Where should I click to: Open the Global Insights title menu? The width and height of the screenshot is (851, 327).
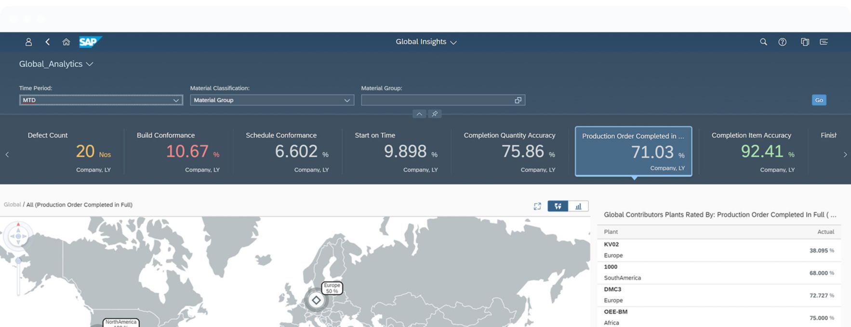426,42
